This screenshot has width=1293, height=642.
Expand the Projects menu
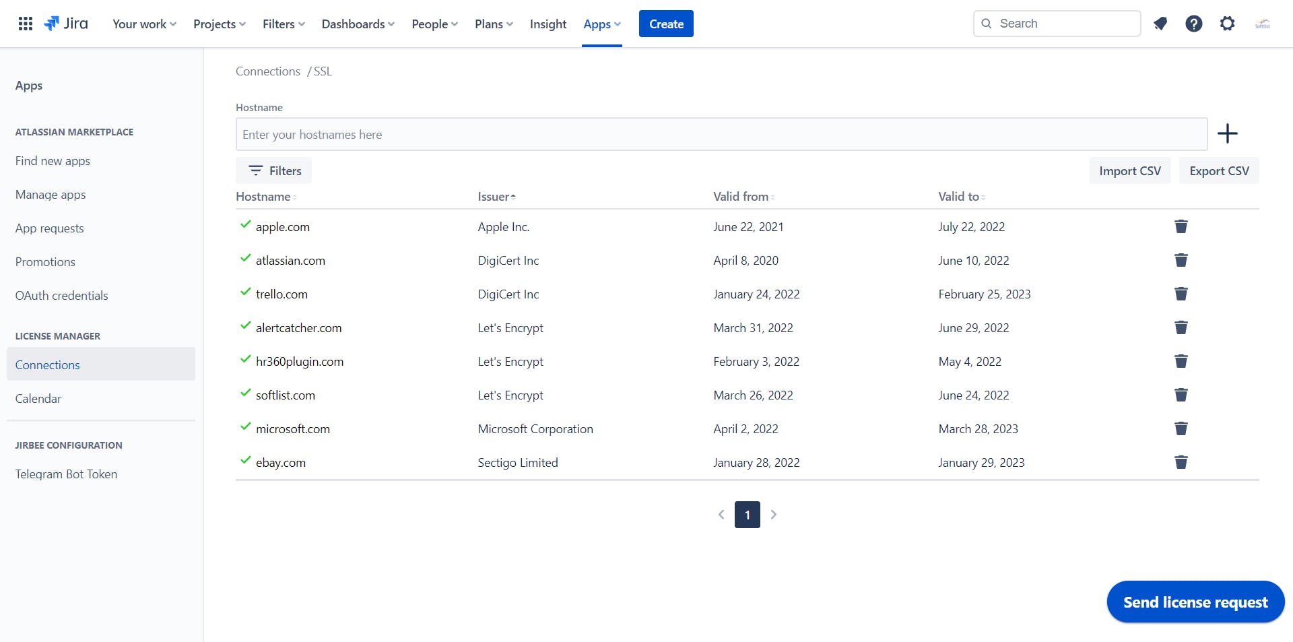coord(220,24)
